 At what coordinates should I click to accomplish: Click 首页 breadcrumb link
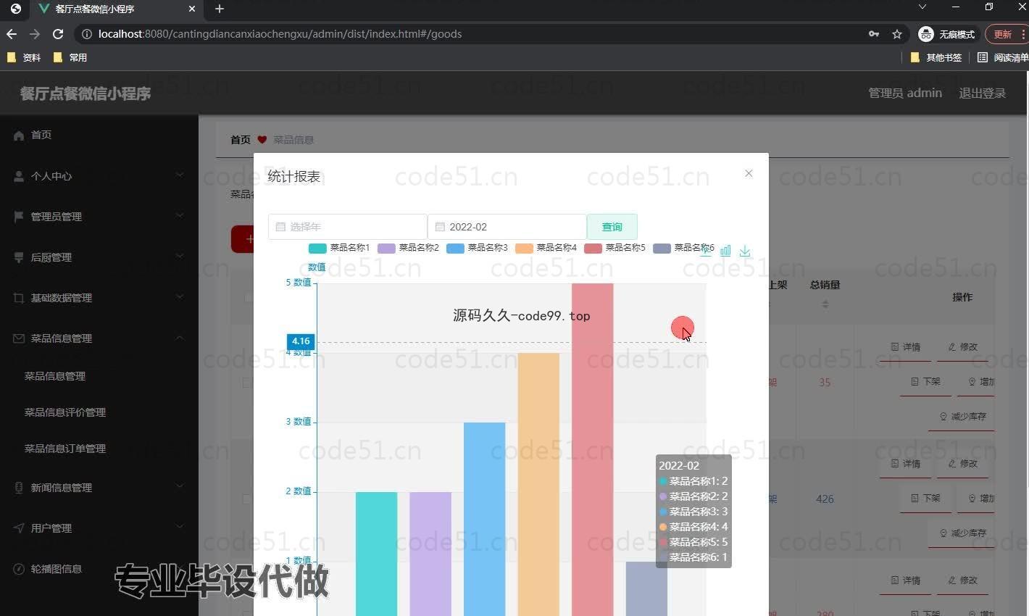coord(241,140)
